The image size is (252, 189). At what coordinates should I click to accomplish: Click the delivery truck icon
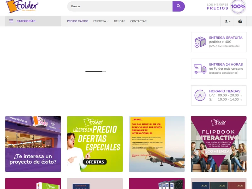tap(200, 69)
